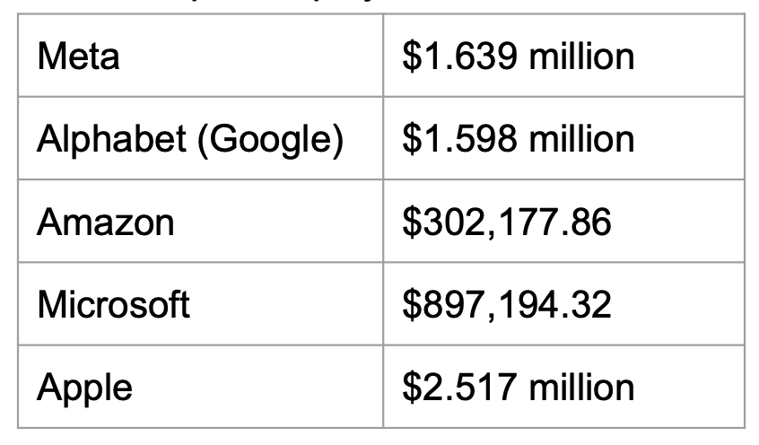Select the $897,194.32 value cell

tap(507, 305)
